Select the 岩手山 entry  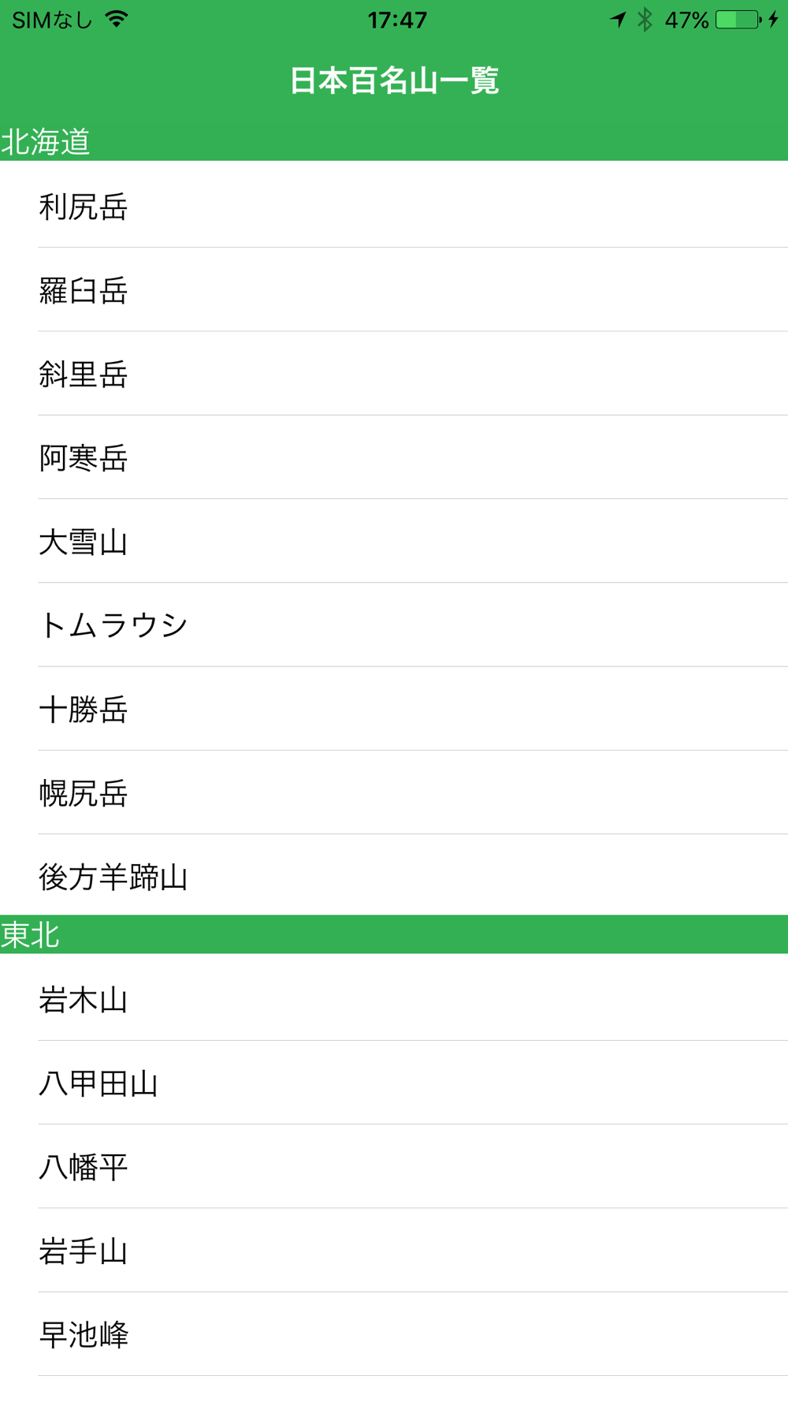click(394, 1251)
